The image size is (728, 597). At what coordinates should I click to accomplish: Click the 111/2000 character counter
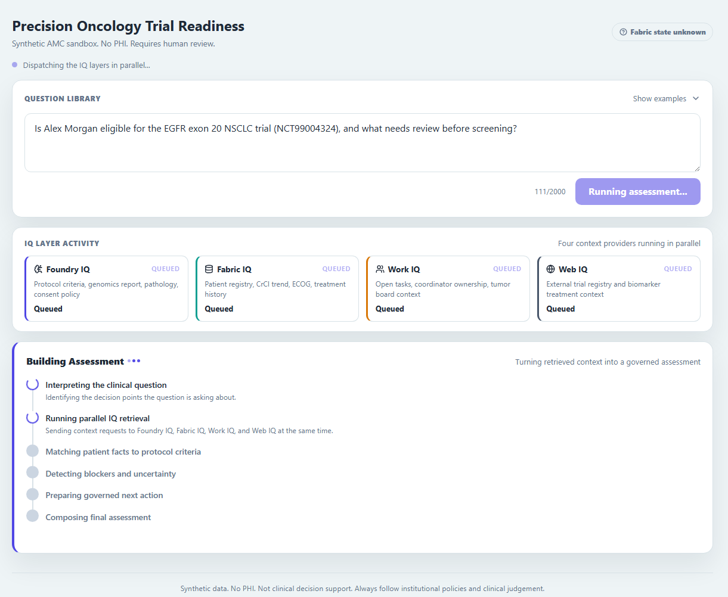click(550, 192)
